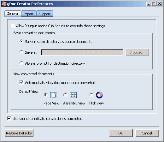This screenshot has height=142, width=164.
Task: Uncheck Automatically view documents once converted
Action: [x=21, y=83]
